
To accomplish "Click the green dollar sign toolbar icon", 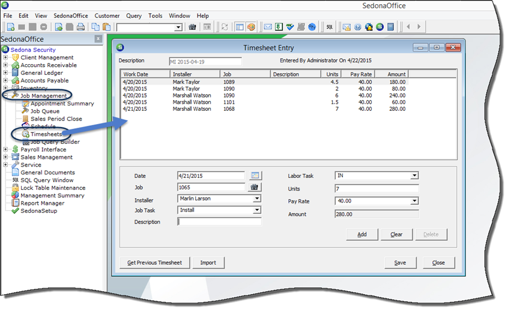I will [x=279, y=27].
